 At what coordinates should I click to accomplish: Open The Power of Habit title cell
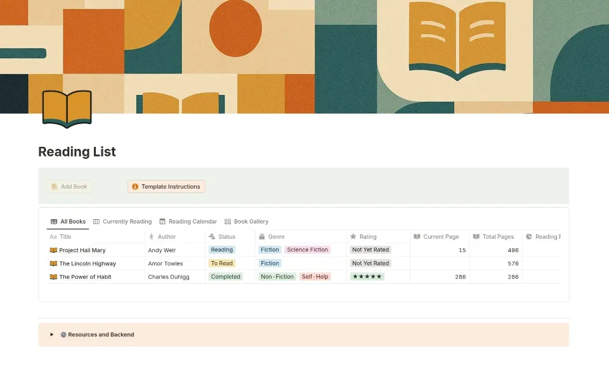tap(96, 277)
